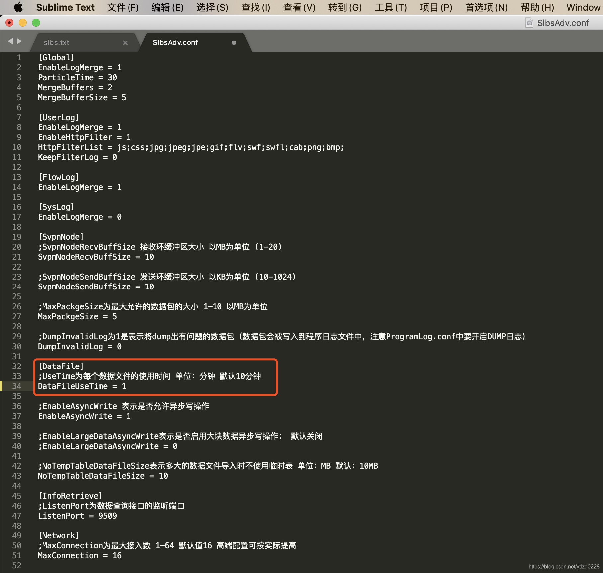Open the 帮助 (H) menu

point(537,7)
